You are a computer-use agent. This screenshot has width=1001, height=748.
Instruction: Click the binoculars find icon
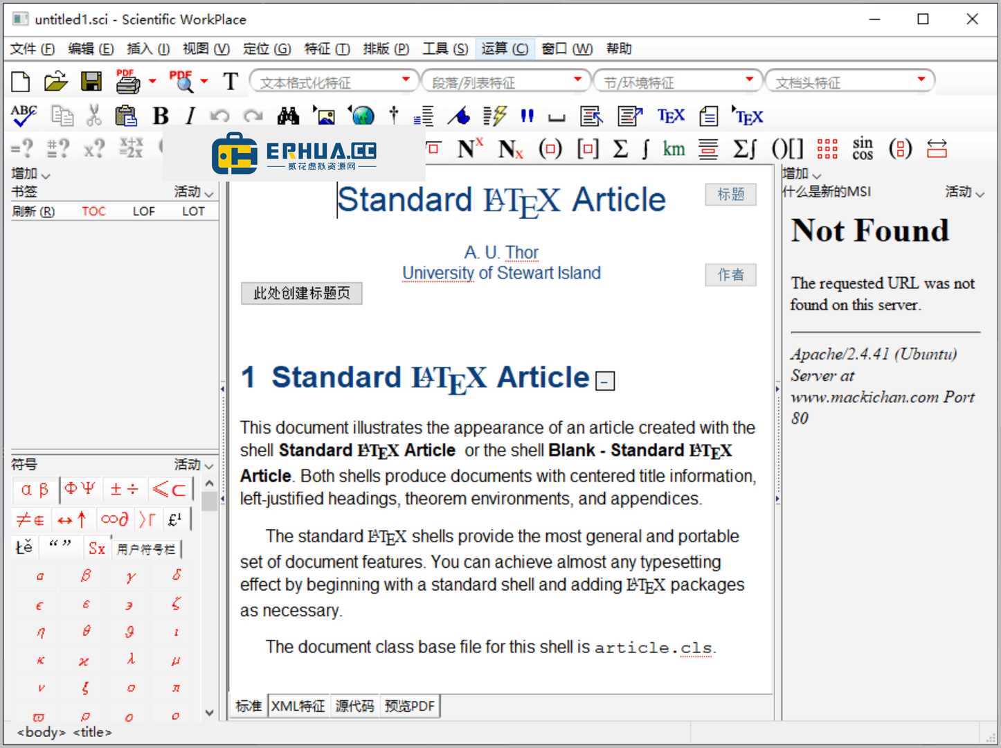tap(288, 116)
